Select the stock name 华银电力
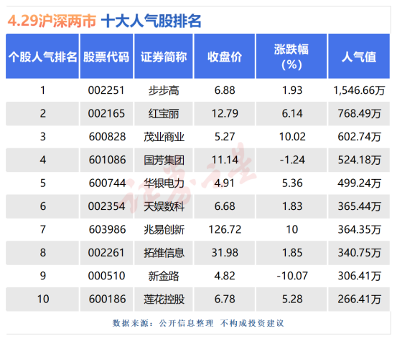 pyautogui.click(x=164, y=183)
